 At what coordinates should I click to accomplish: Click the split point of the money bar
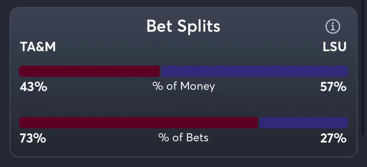(160, 71)
